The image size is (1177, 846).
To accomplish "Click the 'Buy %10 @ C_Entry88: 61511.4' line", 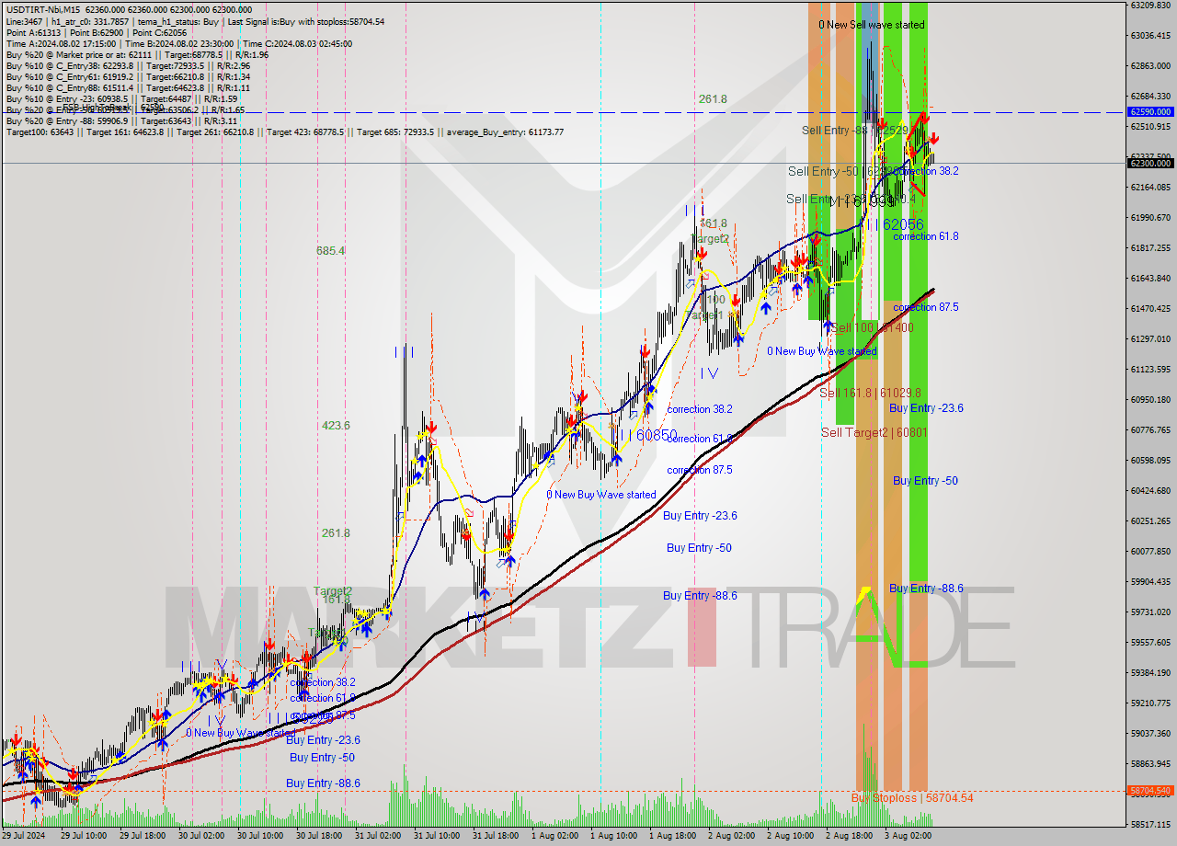I will click(x=128, y=87).
